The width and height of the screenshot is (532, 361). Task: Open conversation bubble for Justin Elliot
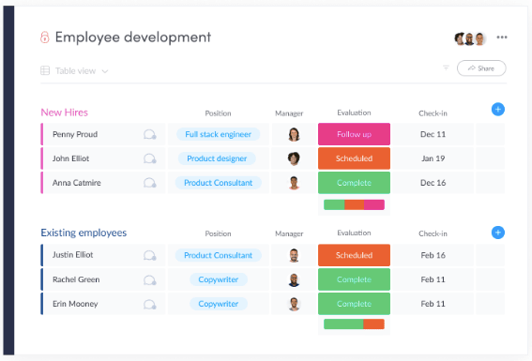click(149, 255)
